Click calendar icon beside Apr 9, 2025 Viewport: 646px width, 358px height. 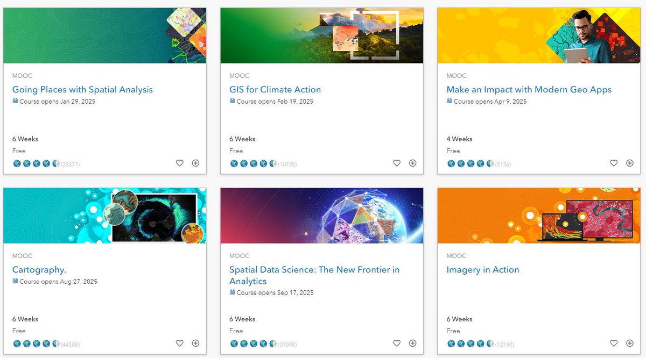coord(450,101)
